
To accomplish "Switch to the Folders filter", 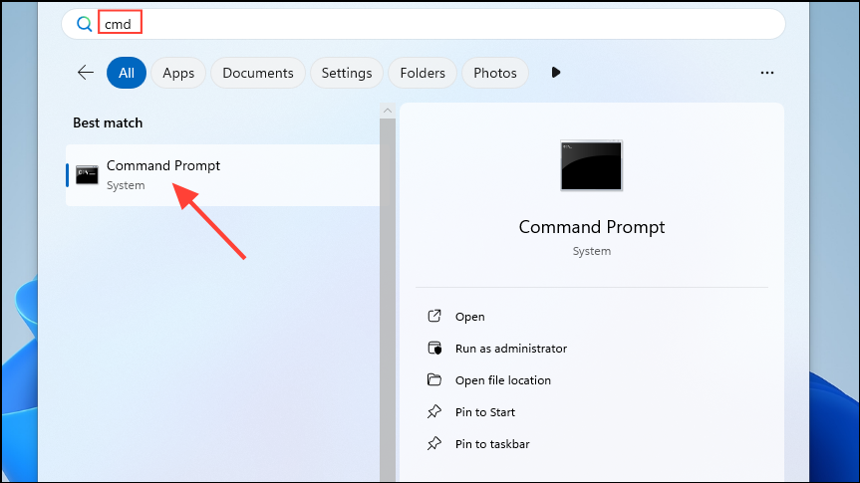I will coord(423,73).
